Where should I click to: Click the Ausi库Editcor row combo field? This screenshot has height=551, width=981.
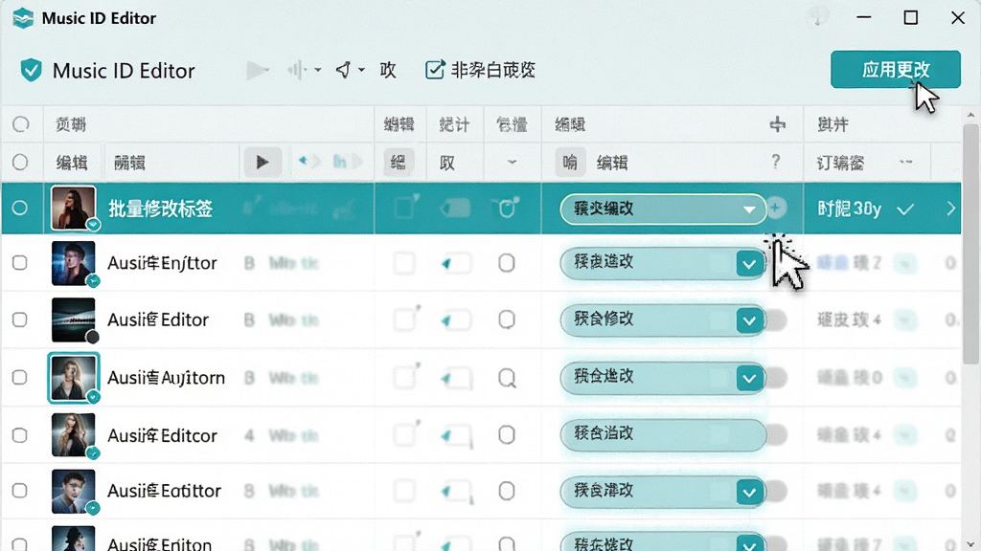663,434
